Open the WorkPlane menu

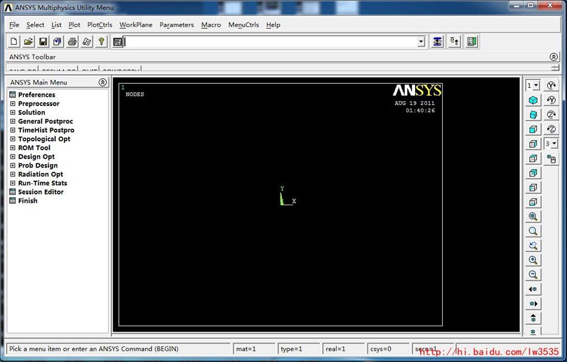(x=136, y=25)
